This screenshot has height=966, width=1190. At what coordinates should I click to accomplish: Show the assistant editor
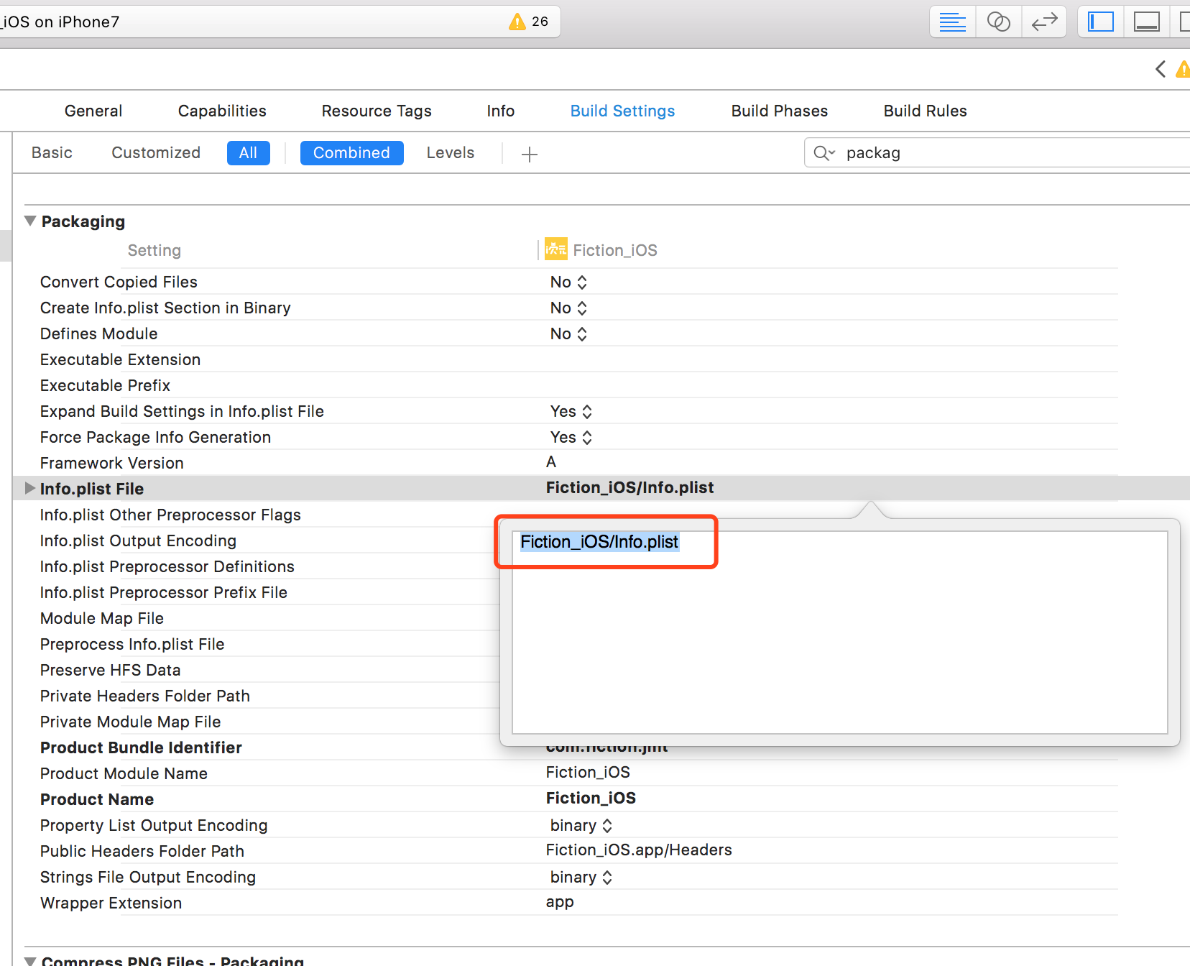click(x=998, y=22)
